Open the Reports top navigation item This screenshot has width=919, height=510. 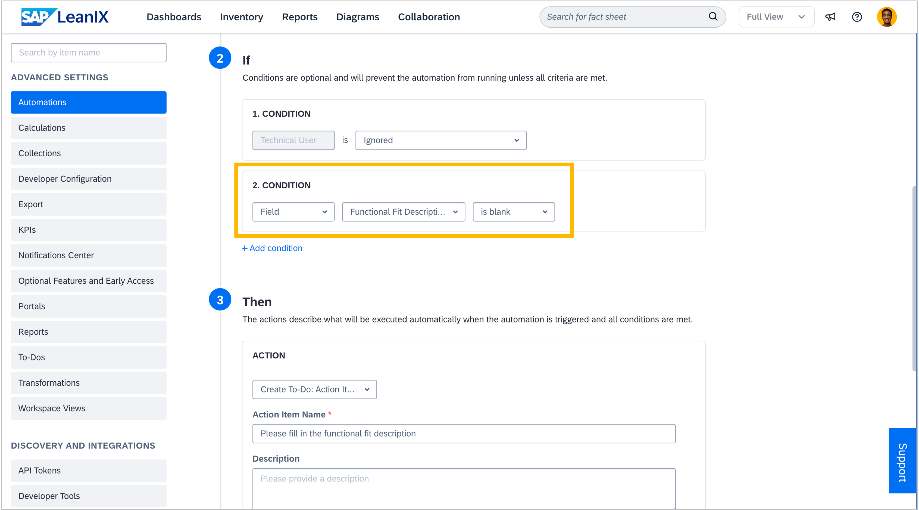[x=299, y=17]
